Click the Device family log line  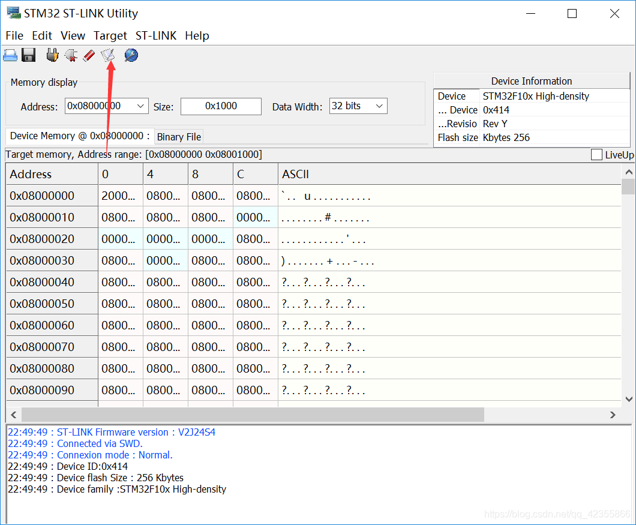pyautogui.click(x=117, y=489)
